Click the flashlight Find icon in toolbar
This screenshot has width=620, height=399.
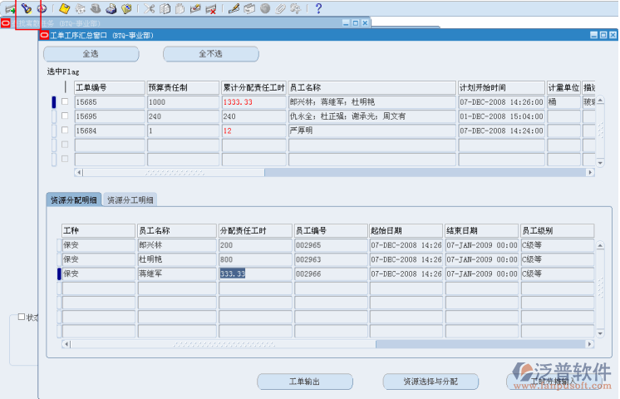point(26,8)
